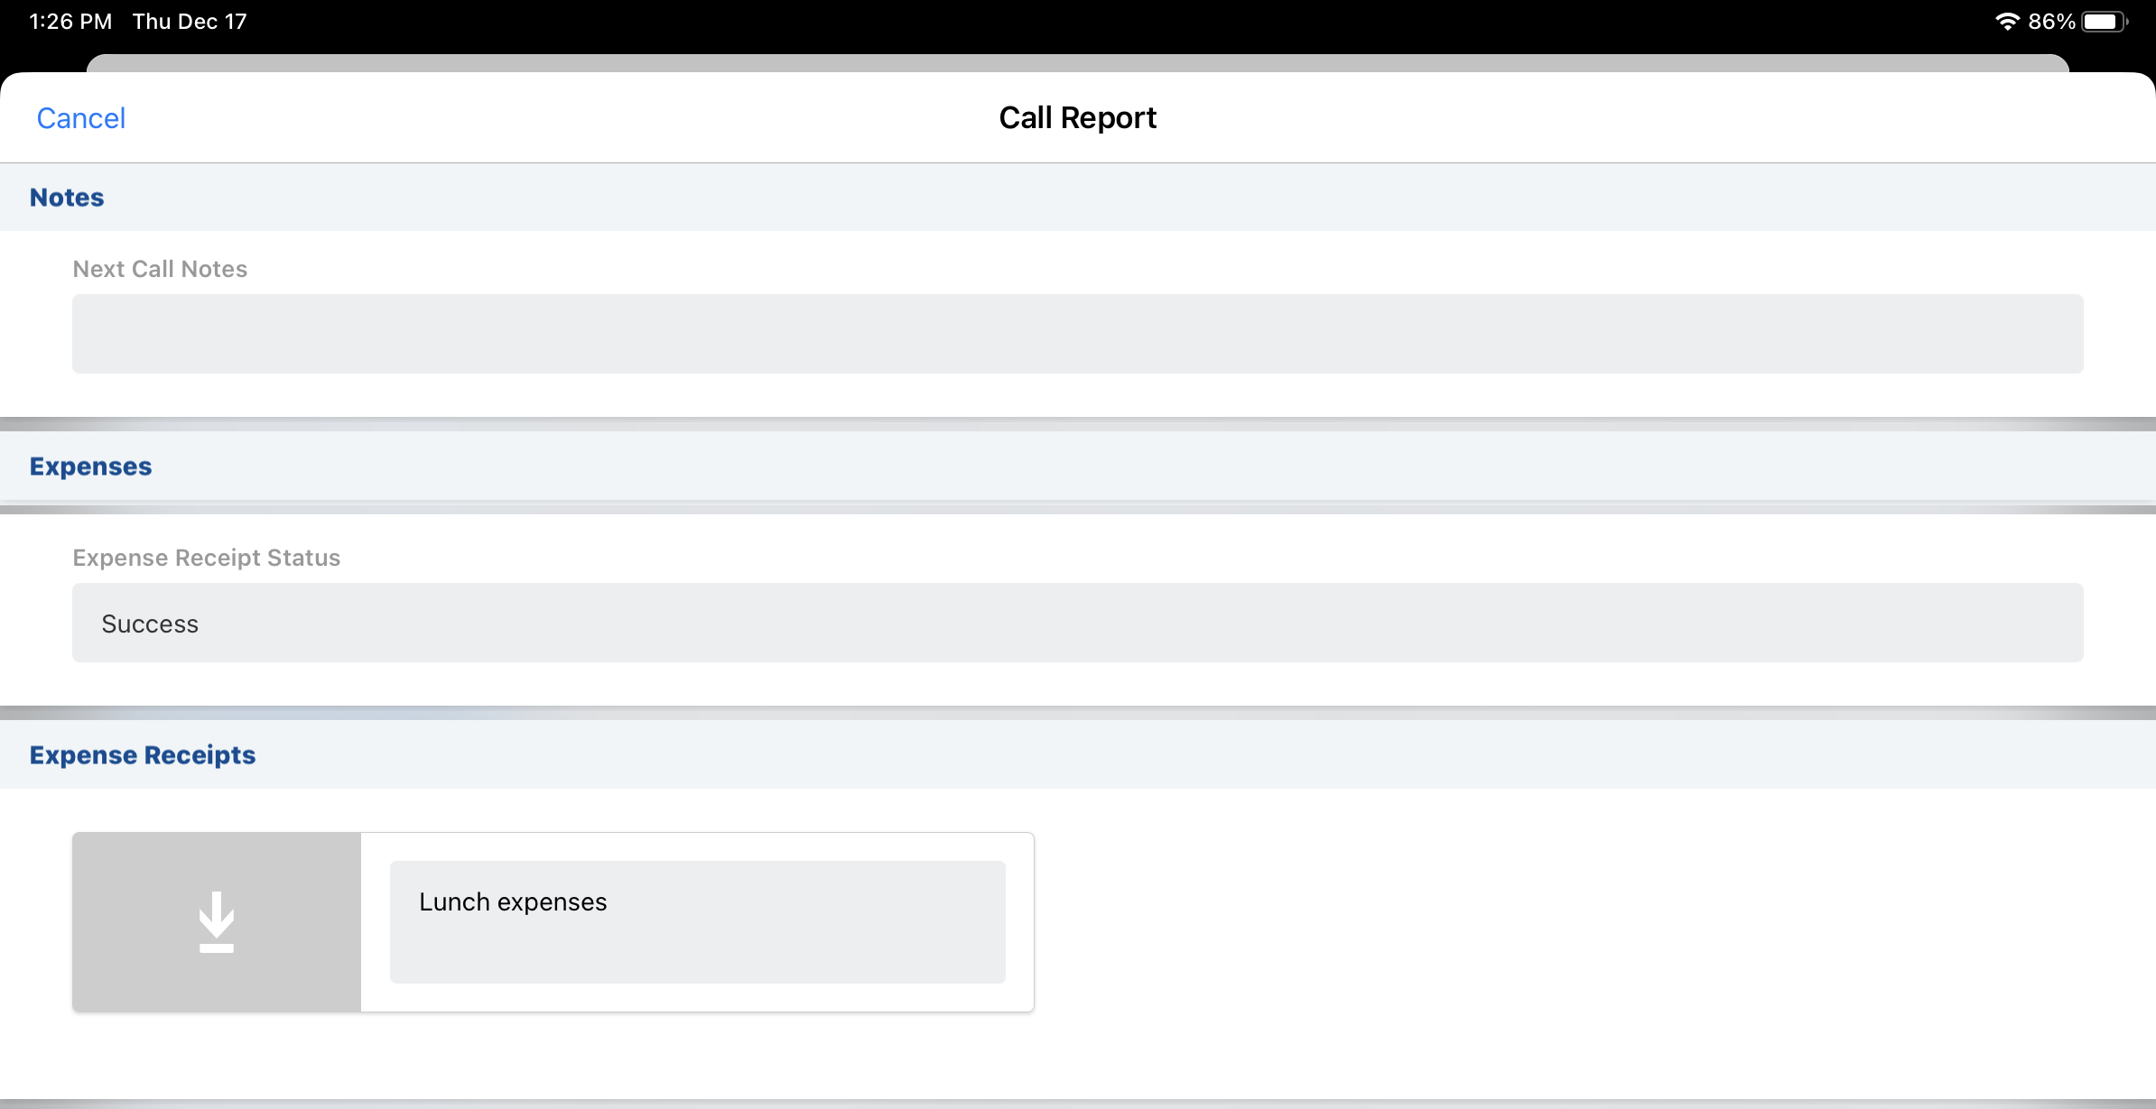Tap the Cancel link
Viewport: 2156px width, 1109px height.
[80, 118]
